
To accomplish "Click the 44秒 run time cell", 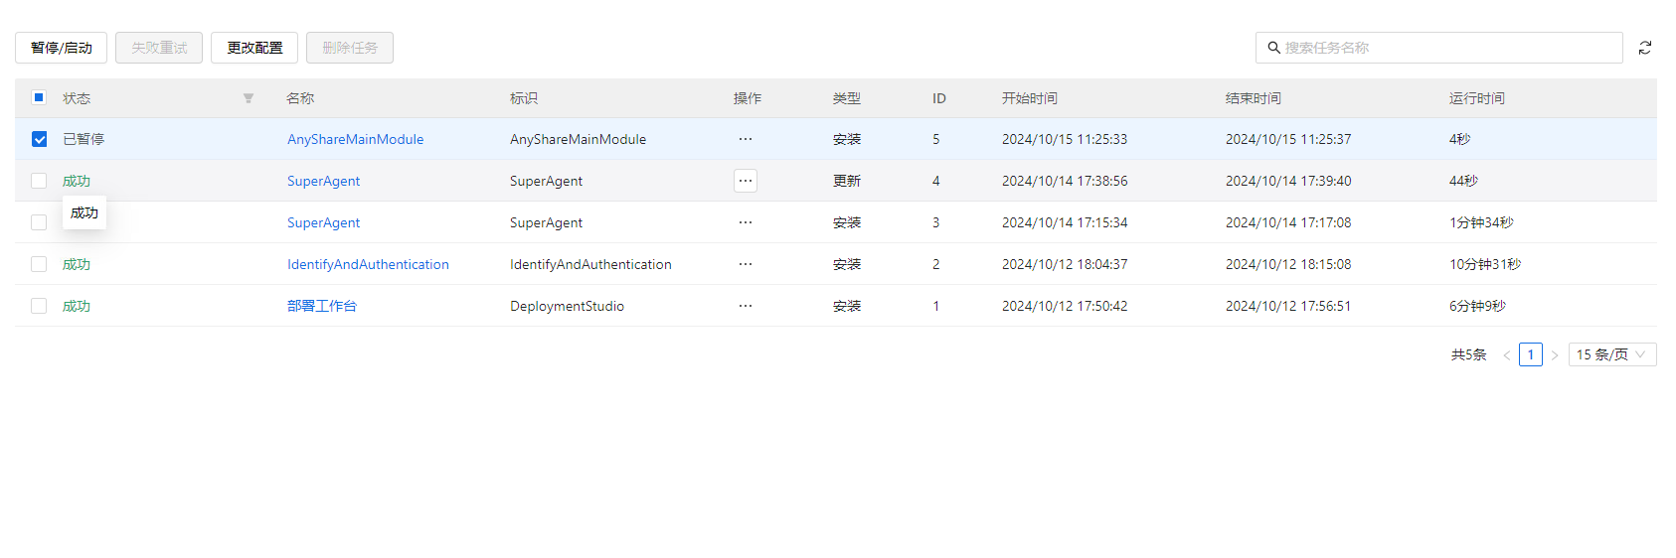I will [1463, 181].
